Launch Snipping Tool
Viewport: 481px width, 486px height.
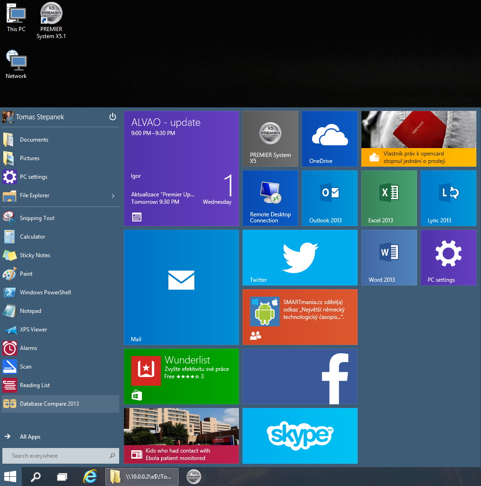pyautogui.click(x=60, y=218)
